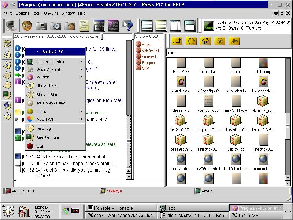Switch to the #kvirc window tab
Screen dimensions: 293x220
coord(242,191)
